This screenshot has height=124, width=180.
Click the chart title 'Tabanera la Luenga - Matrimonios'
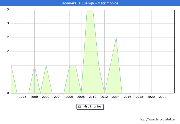point(90,3)
